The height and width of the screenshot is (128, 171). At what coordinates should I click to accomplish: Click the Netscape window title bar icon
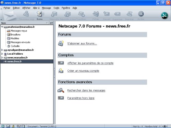point(2,2)
